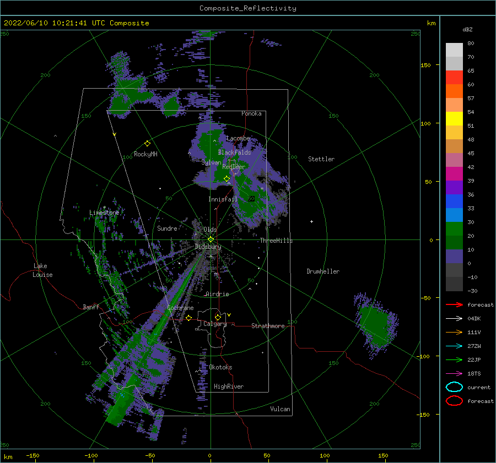Click the HighRiver city label
Image resolution: width=496 pixels, height=463 pixels.
229,386
